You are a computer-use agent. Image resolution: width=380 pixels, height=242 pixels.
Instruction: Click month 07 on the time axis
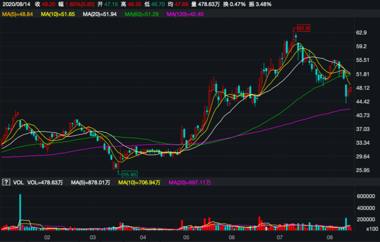pos(279,237)
